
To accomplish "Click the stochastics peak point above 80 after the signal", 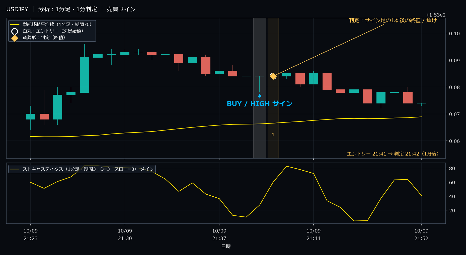I will (x=287, y=166).
